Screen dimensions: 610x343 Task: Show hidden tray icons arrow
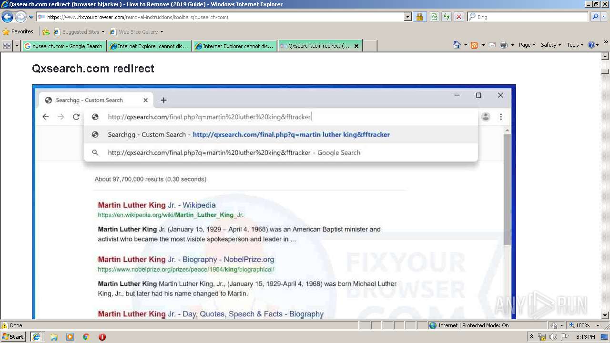tap(531, 337)
